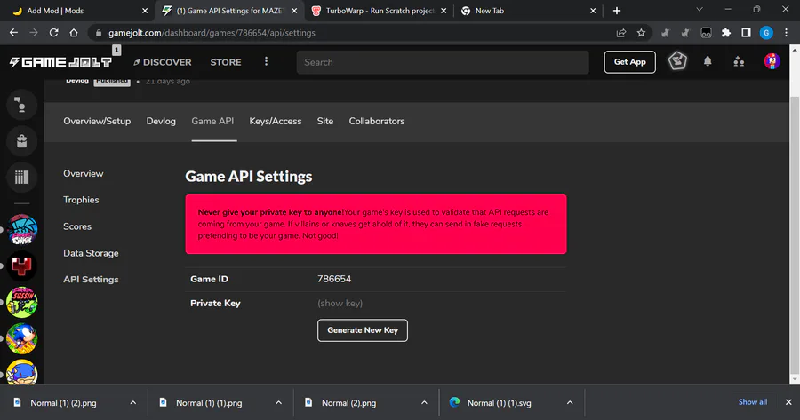Image resolution: width=800 pixels, height=420 pixels.
Task: Open the tab search dropdown arrow
Action: pyautogui.click(x=700, y=9)
